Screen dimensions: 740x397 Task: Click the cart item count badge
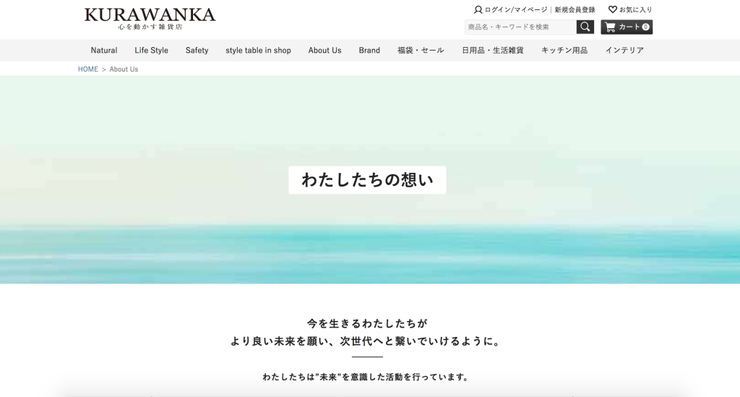645,27
